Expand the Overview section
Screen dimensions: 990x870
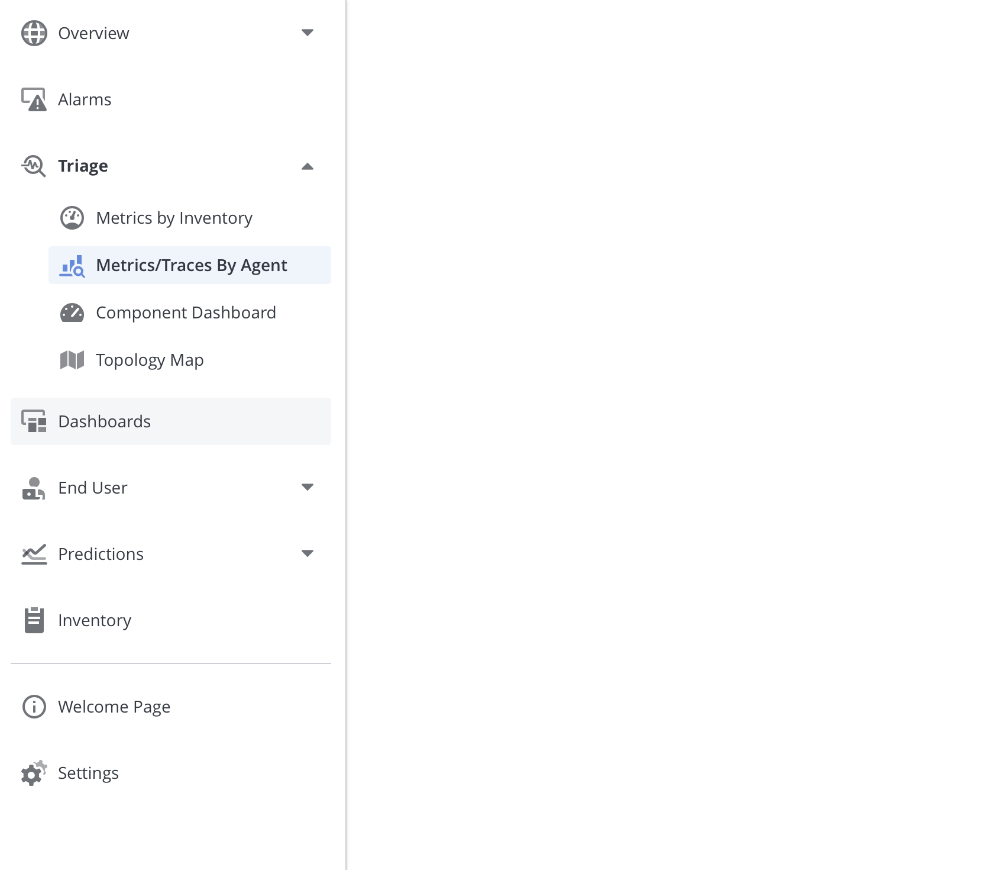[x=308, y=33]
